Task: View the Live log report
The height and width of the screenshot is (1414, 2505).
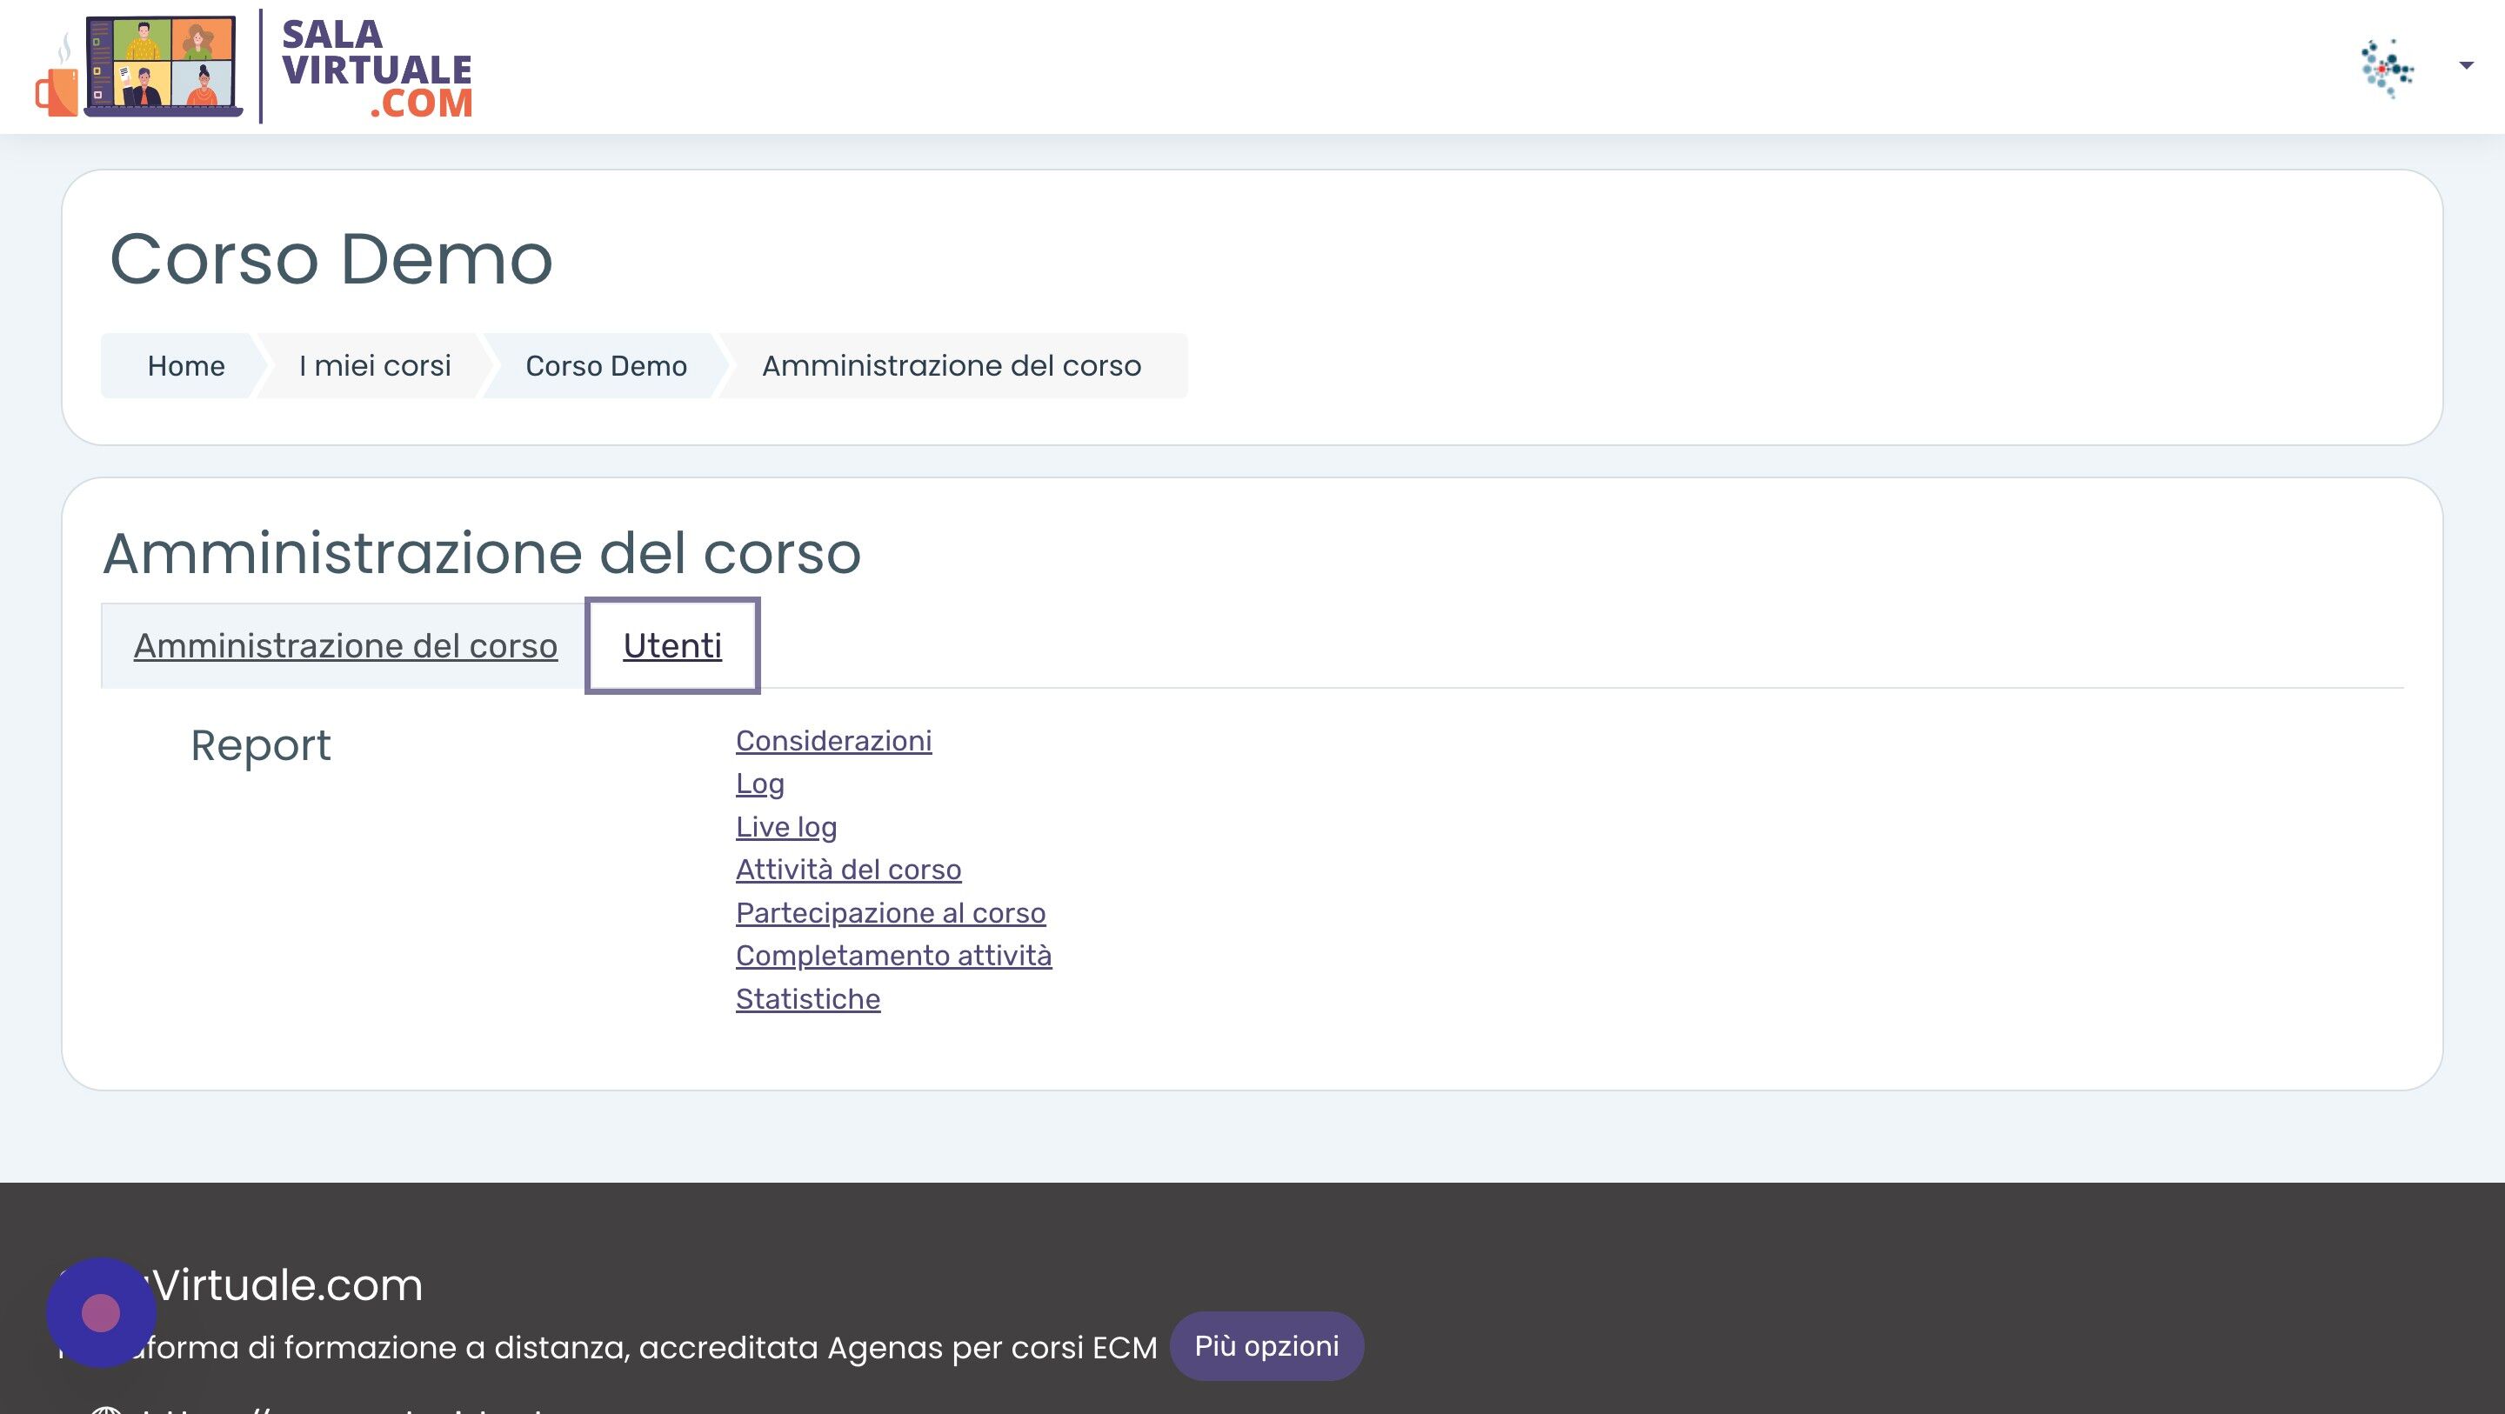Action: pos(785,827)
